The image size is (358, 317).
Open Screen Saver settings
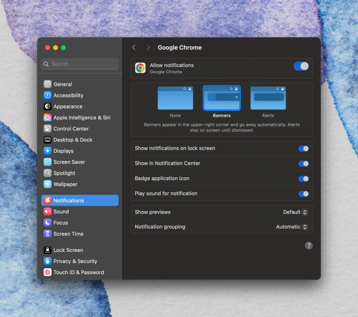coord(66,162)
